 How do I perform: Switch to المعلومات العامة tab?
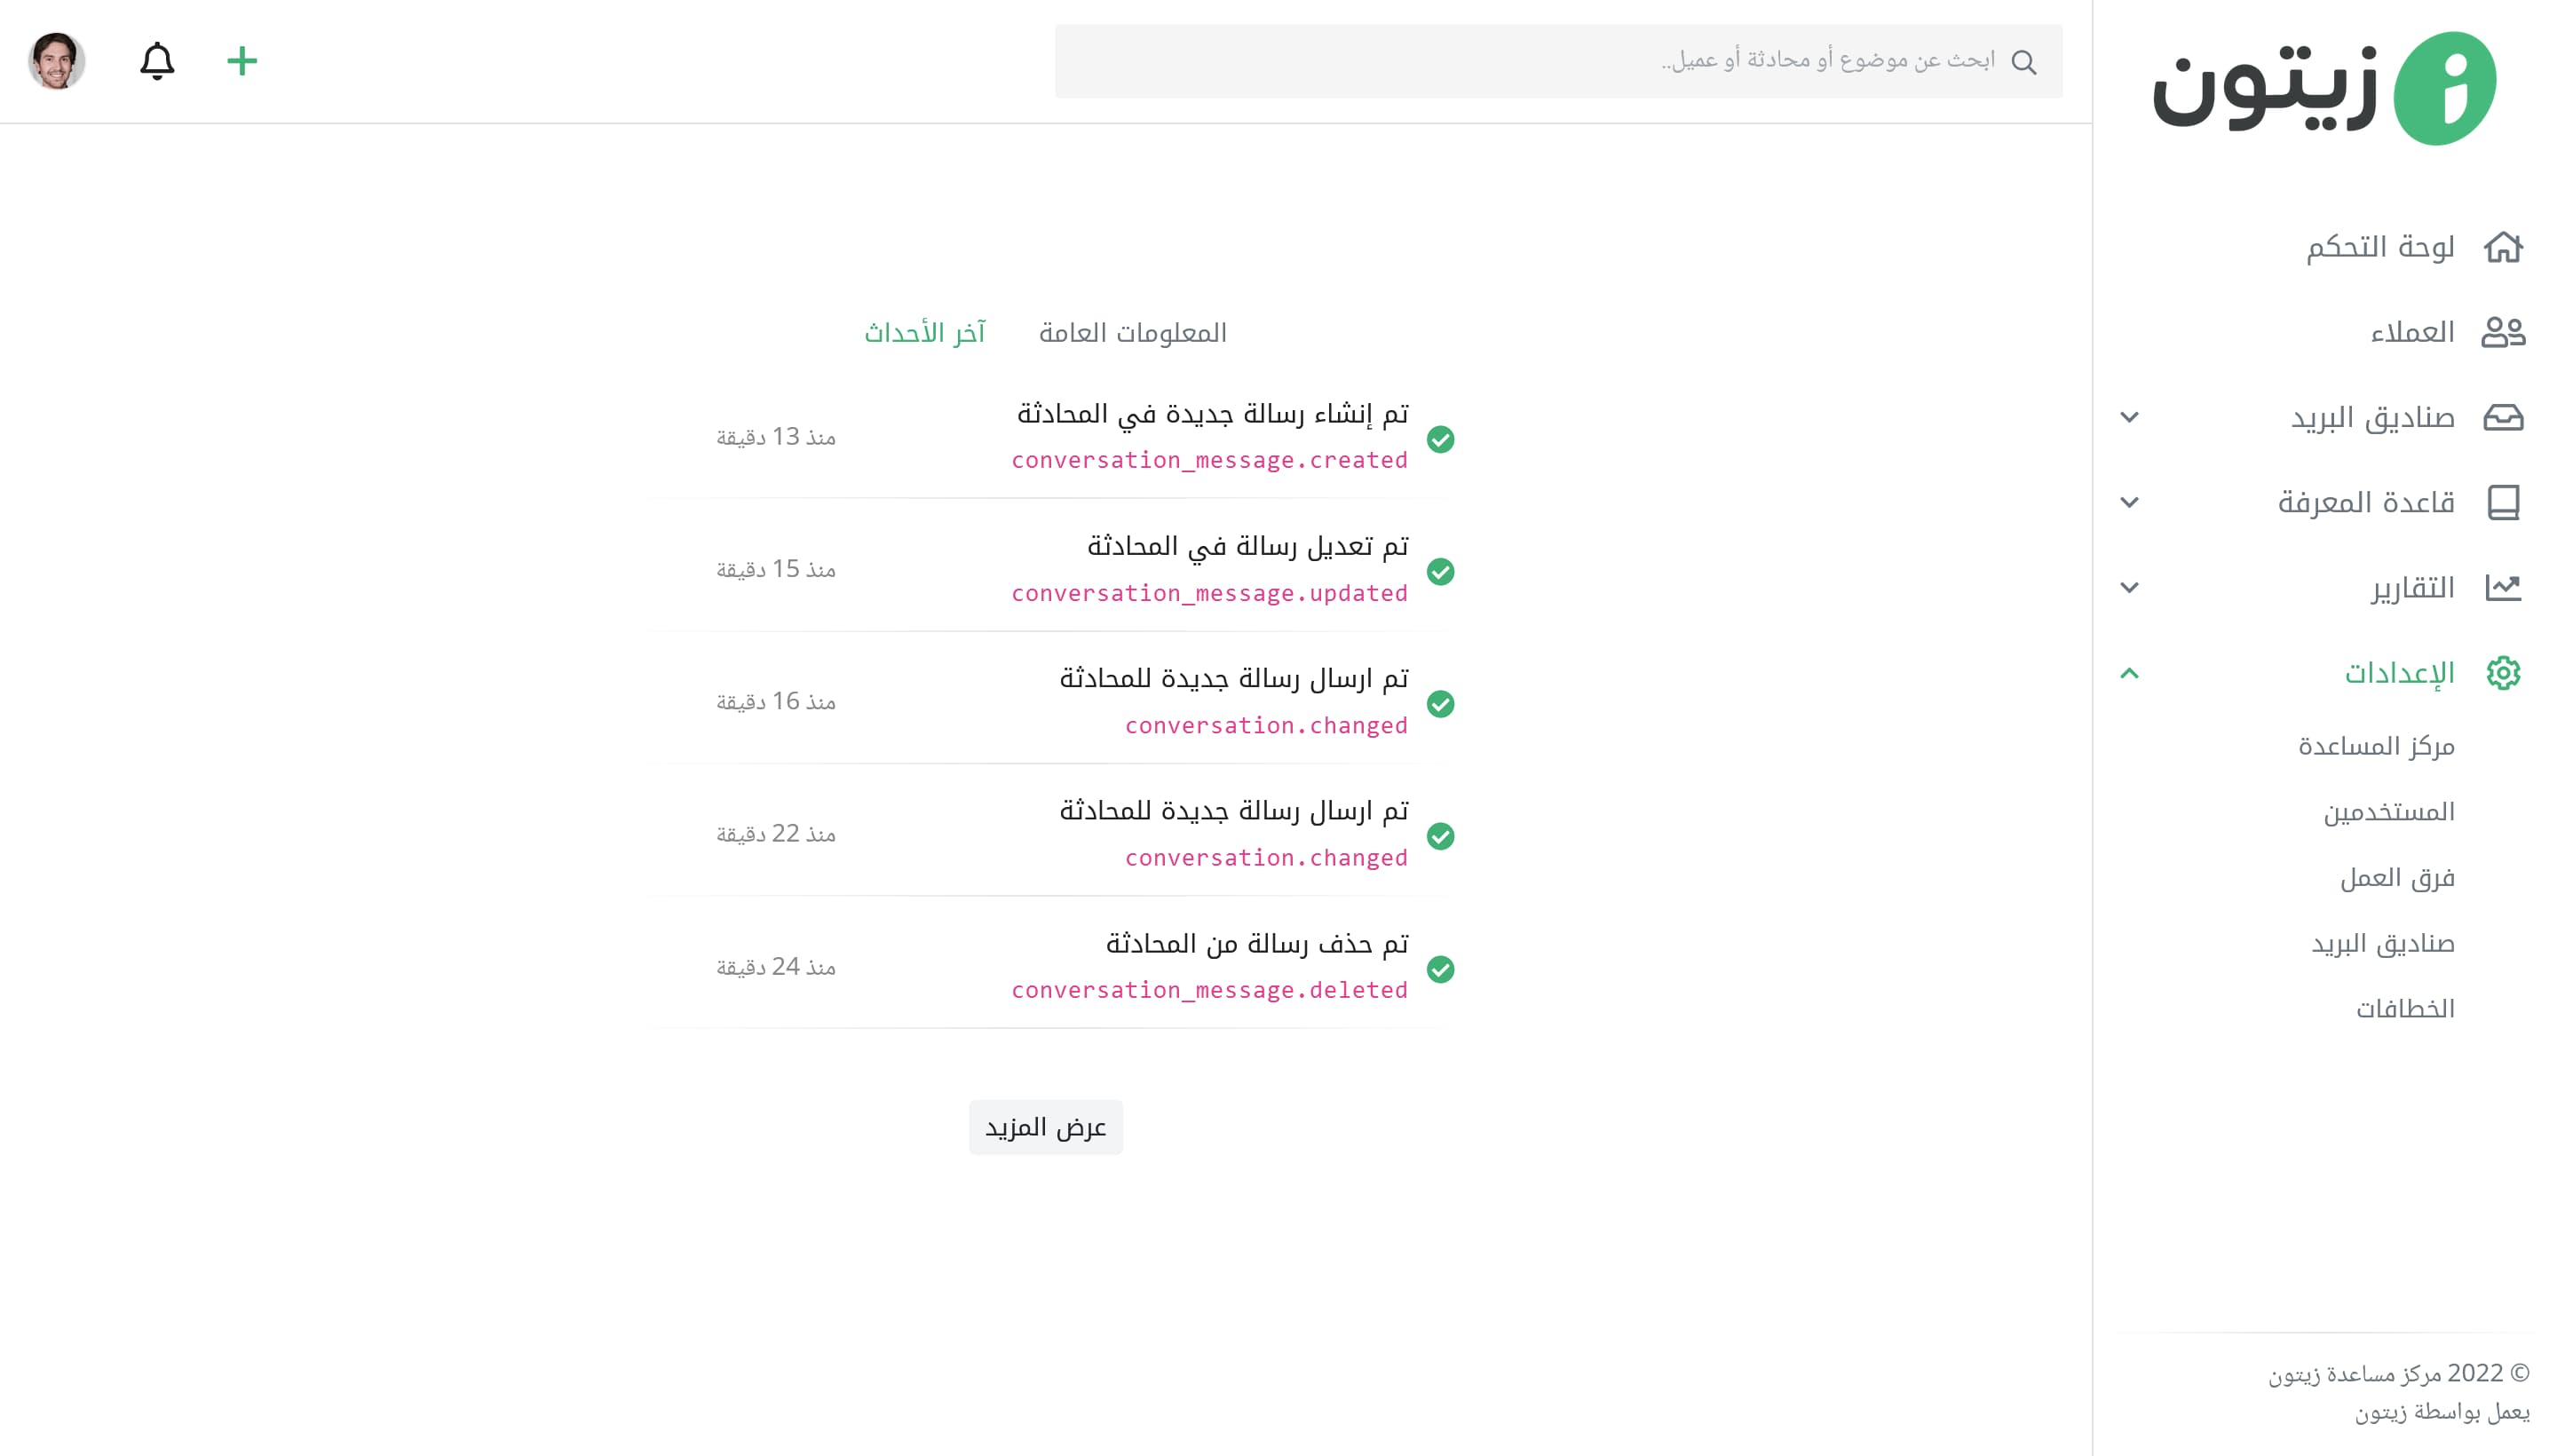[1132, 332]
